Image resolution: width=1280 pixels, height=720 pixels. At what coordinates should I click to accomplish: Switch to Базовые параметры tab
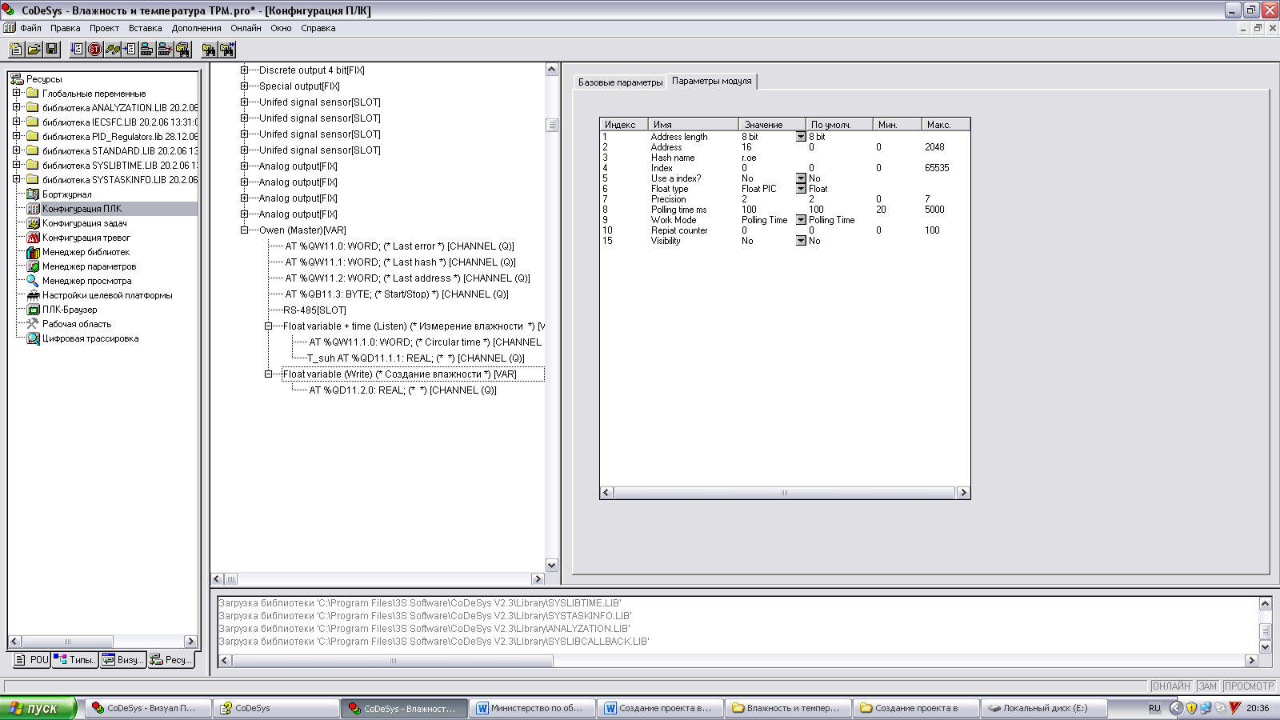tap(620, 82)
